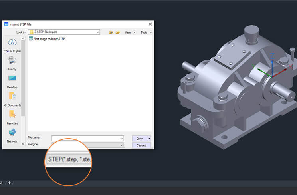Click the create new folder icon

point(118,32)
